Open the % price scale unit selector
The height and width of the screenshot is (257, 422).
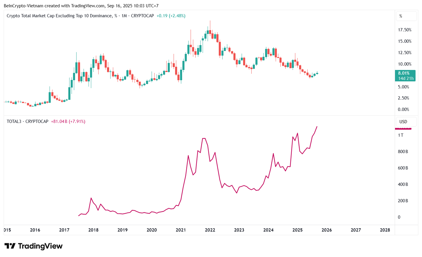point(406,16)
